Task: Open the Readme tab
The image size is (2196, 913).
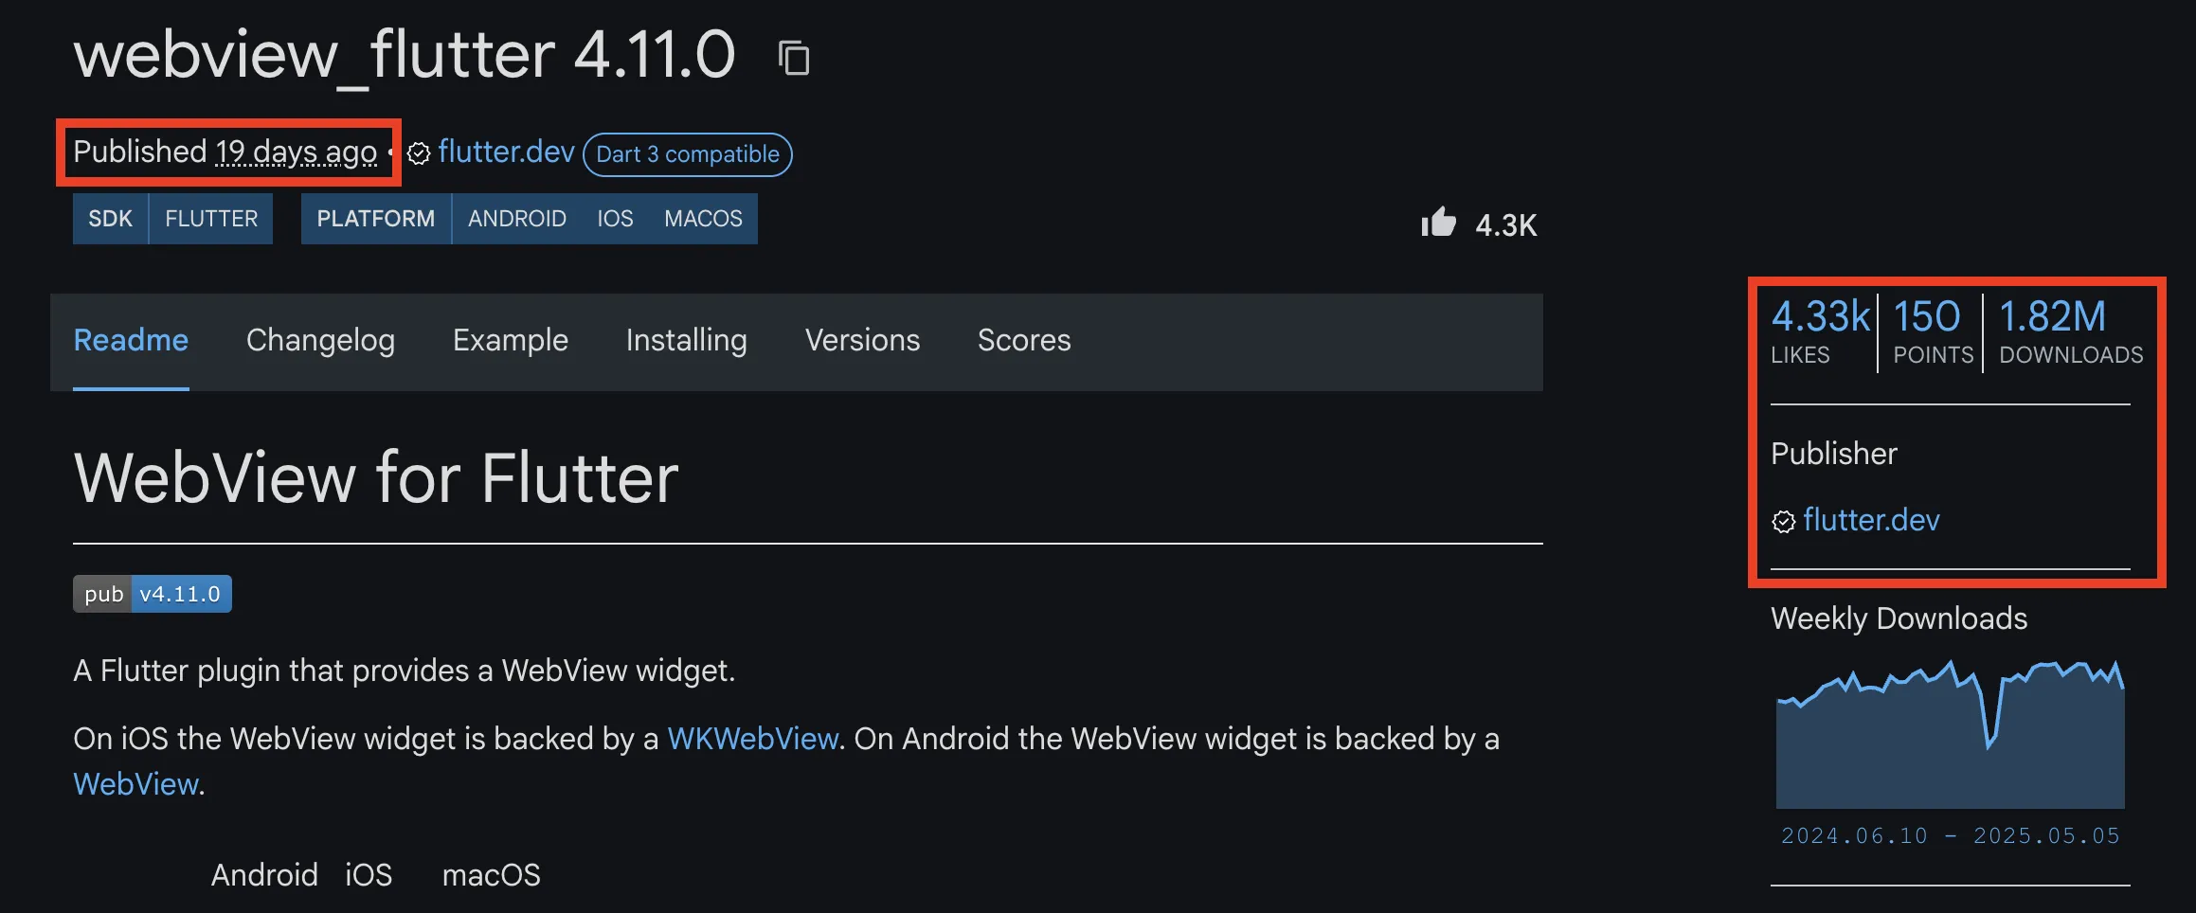Action: tap(131, 340)
